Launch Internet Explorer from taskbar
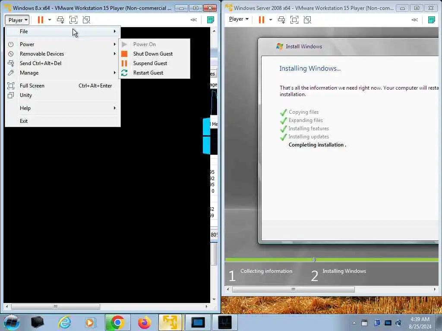The height and width of the screenshot is (331, 442). point(65,322)
